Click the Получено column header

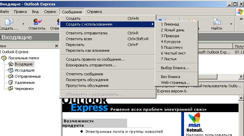(239, 46)
